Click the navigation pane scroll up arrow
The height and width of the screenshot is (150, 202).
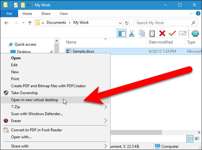pos(57,41)
